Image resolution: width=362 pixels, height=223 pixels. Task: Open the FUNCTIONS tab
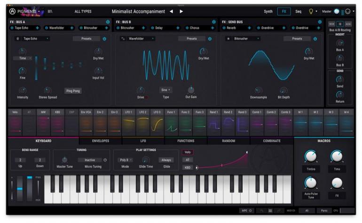(186, 141)
